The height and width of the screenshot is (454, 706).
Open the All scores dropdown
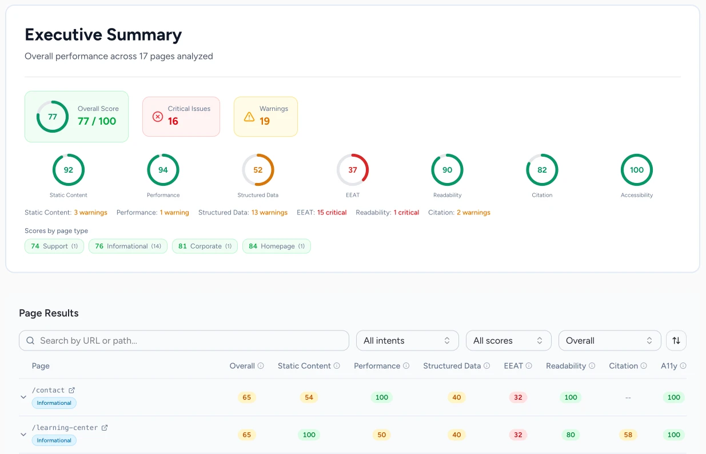508,340
